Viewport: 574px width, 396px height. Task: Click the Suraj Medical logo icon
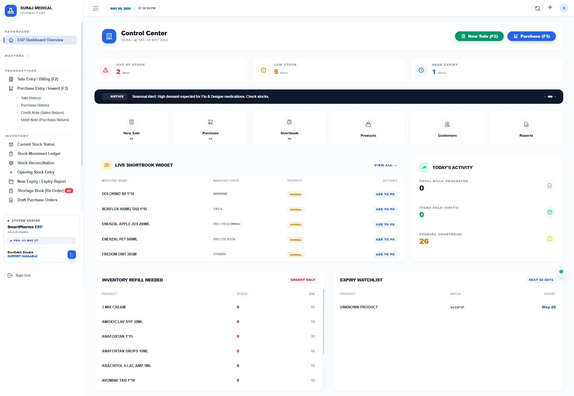(x=11, y=11)
